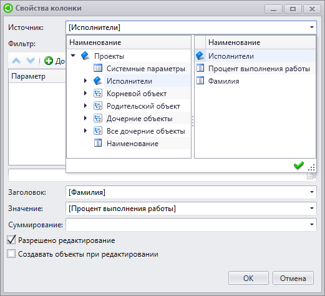Click the popup resize grip handle
This screenshot has width=325, height=296.
(311, 168)
